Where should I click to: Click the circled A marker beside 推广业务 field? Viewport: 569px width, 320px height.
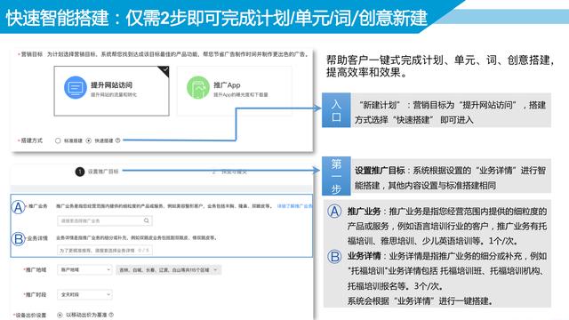[18, 207]
